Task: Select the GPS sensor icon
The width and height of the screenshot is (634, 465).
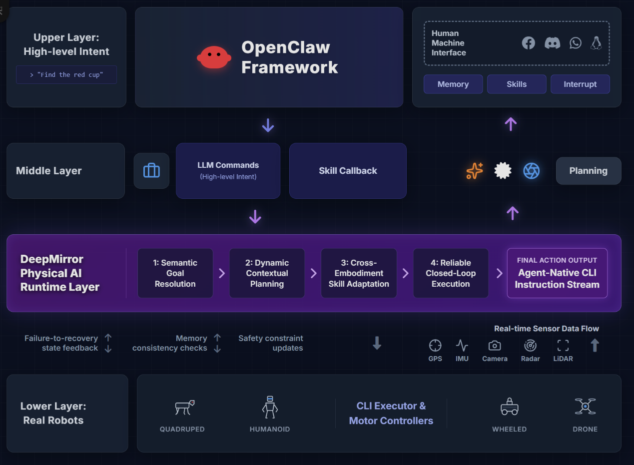Action: point(435,346)
